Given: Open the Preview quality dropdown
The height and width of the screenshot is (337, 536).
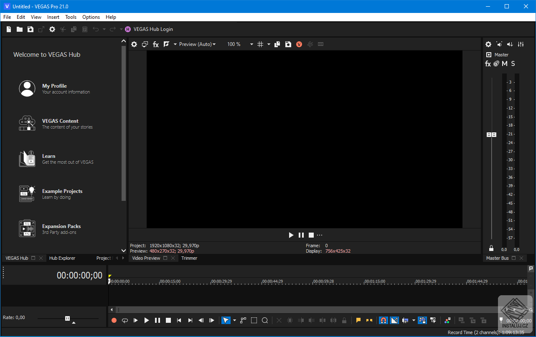Looking at the screenshot, I should point(197,44).
